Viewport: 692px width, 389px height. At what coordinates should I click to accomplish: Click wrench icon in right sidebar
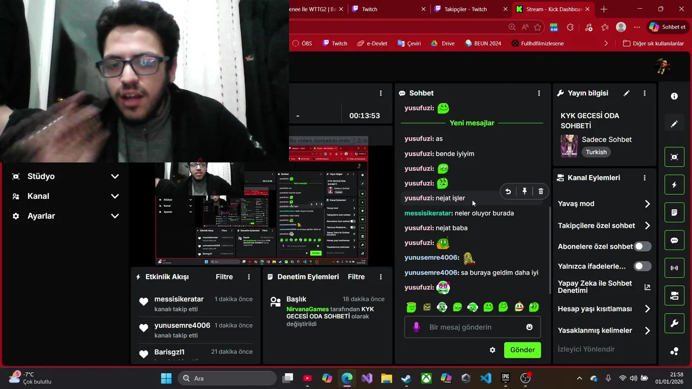[x=674, y=324]
